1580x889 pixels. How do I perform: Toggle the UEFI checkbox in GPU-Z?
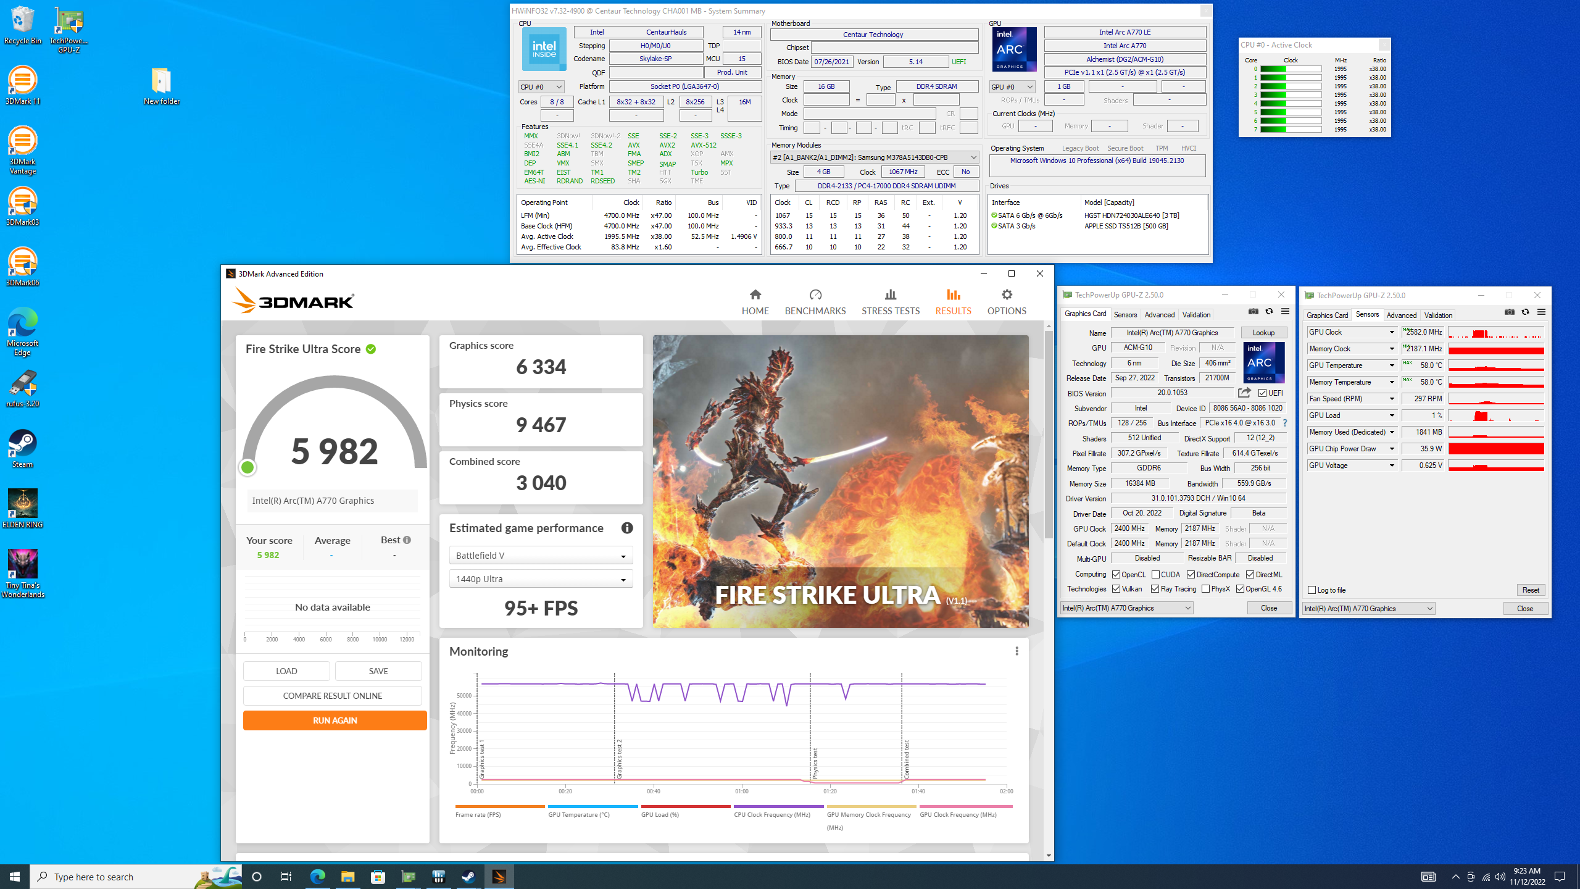pyautogui.click(x=1262, y=393)
